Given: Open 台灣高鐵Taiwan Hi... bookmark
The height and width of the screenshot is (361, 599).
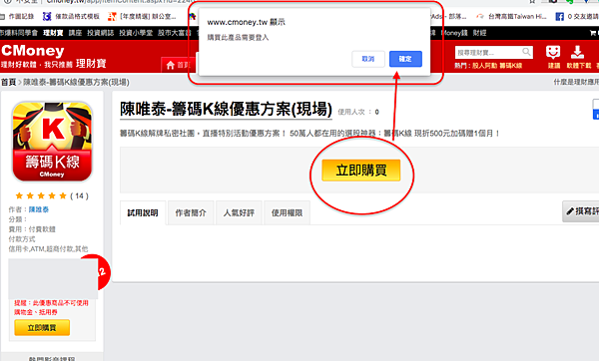Looking at the screenshot, I should click(x=511, y=16).
